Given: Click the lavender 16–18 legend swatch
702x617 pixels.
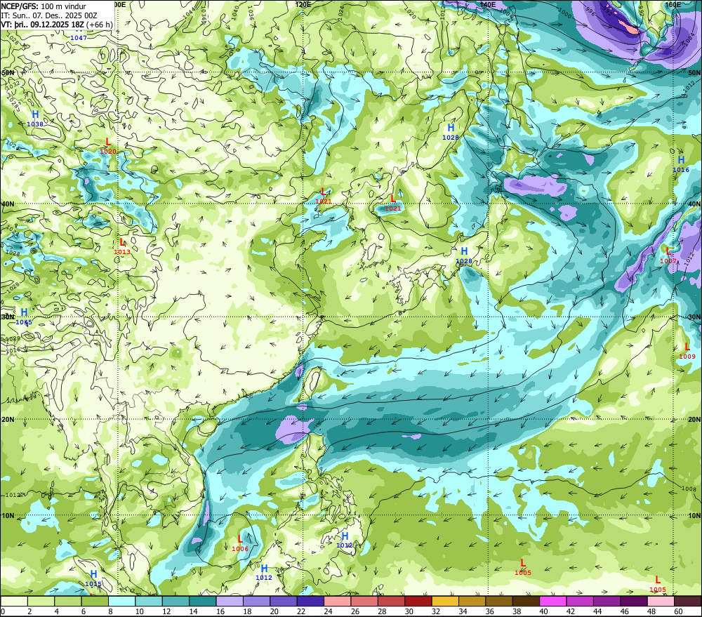Looking at the screenshot, I should tap(230, 601).
